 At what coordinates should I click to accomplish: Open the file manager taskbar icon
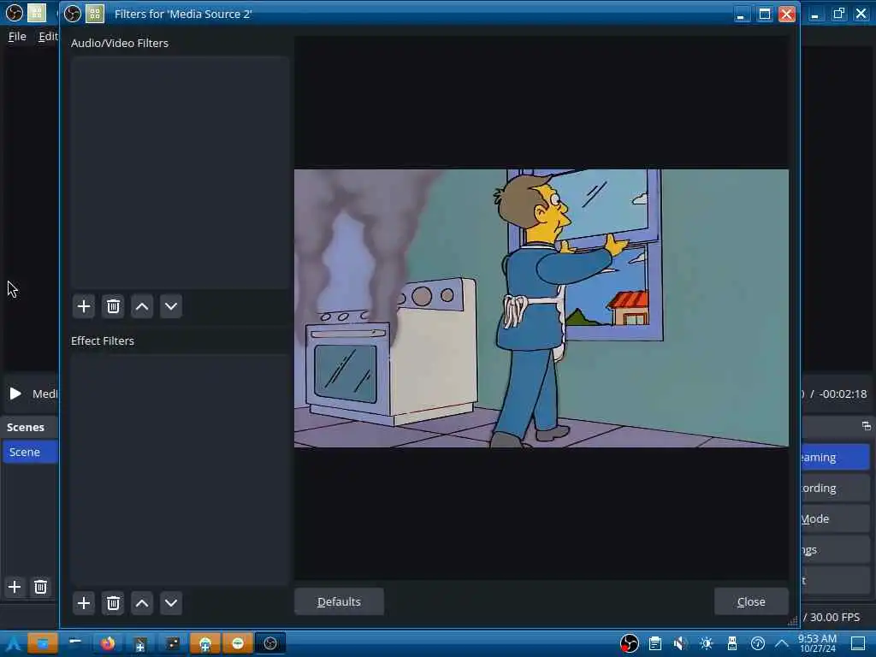(43, 643)
